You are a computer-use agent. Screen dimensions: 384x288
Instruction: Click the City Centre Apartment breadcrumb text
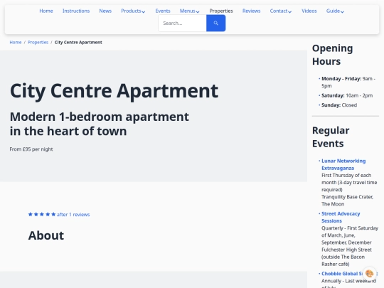click(78, 43)
